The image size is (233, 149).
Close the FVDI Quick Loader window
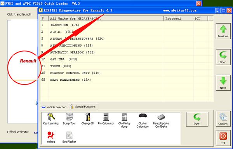(199, 3)
